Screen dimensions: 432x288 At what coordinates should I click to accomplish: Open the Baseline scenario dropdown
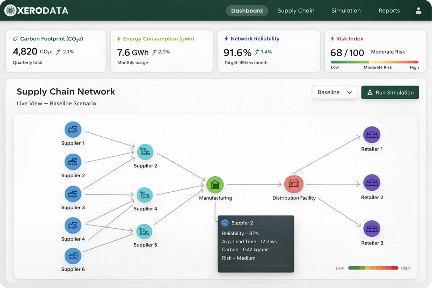pyautogui.click(x=335, y=92)
